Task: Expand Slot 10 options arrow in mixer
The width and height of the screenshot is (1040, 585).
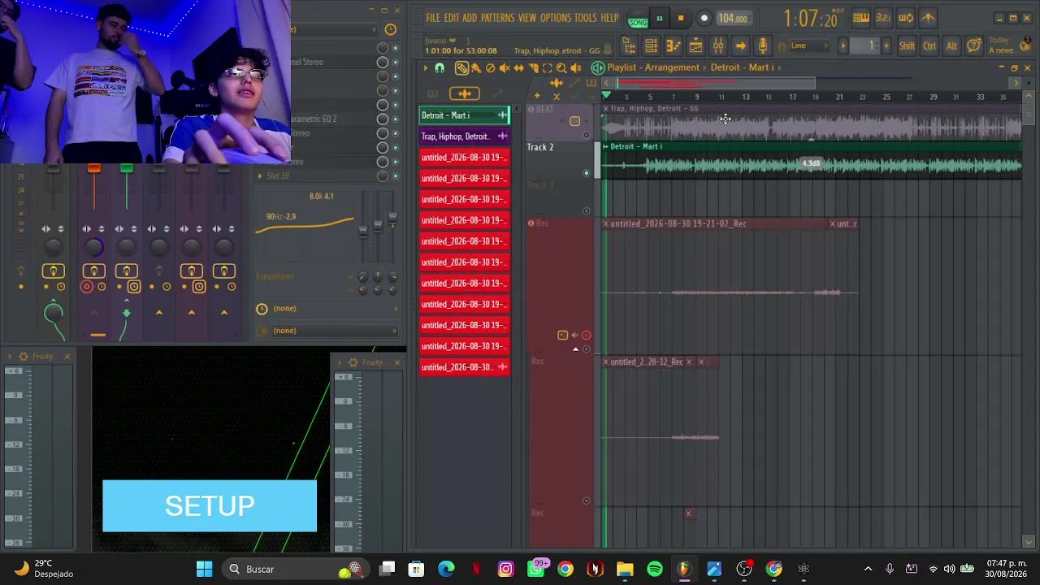Action: [x=260, y=175]
